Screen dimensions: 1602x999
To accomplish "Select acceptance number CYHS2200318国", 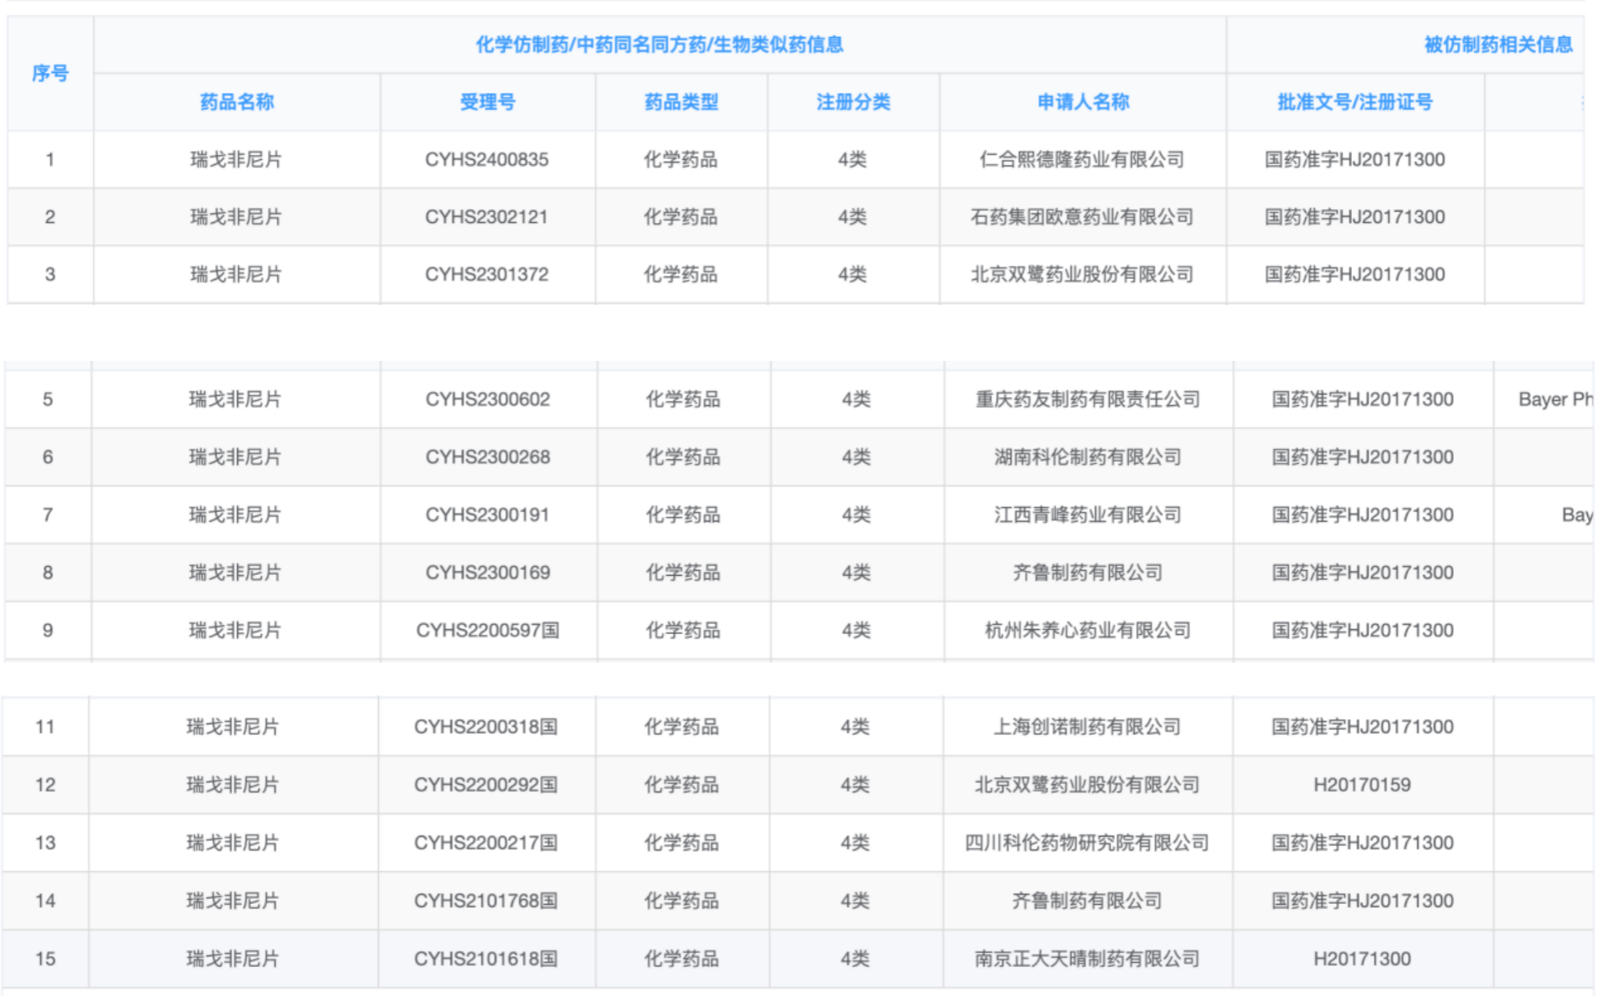I will coord(486,728).
